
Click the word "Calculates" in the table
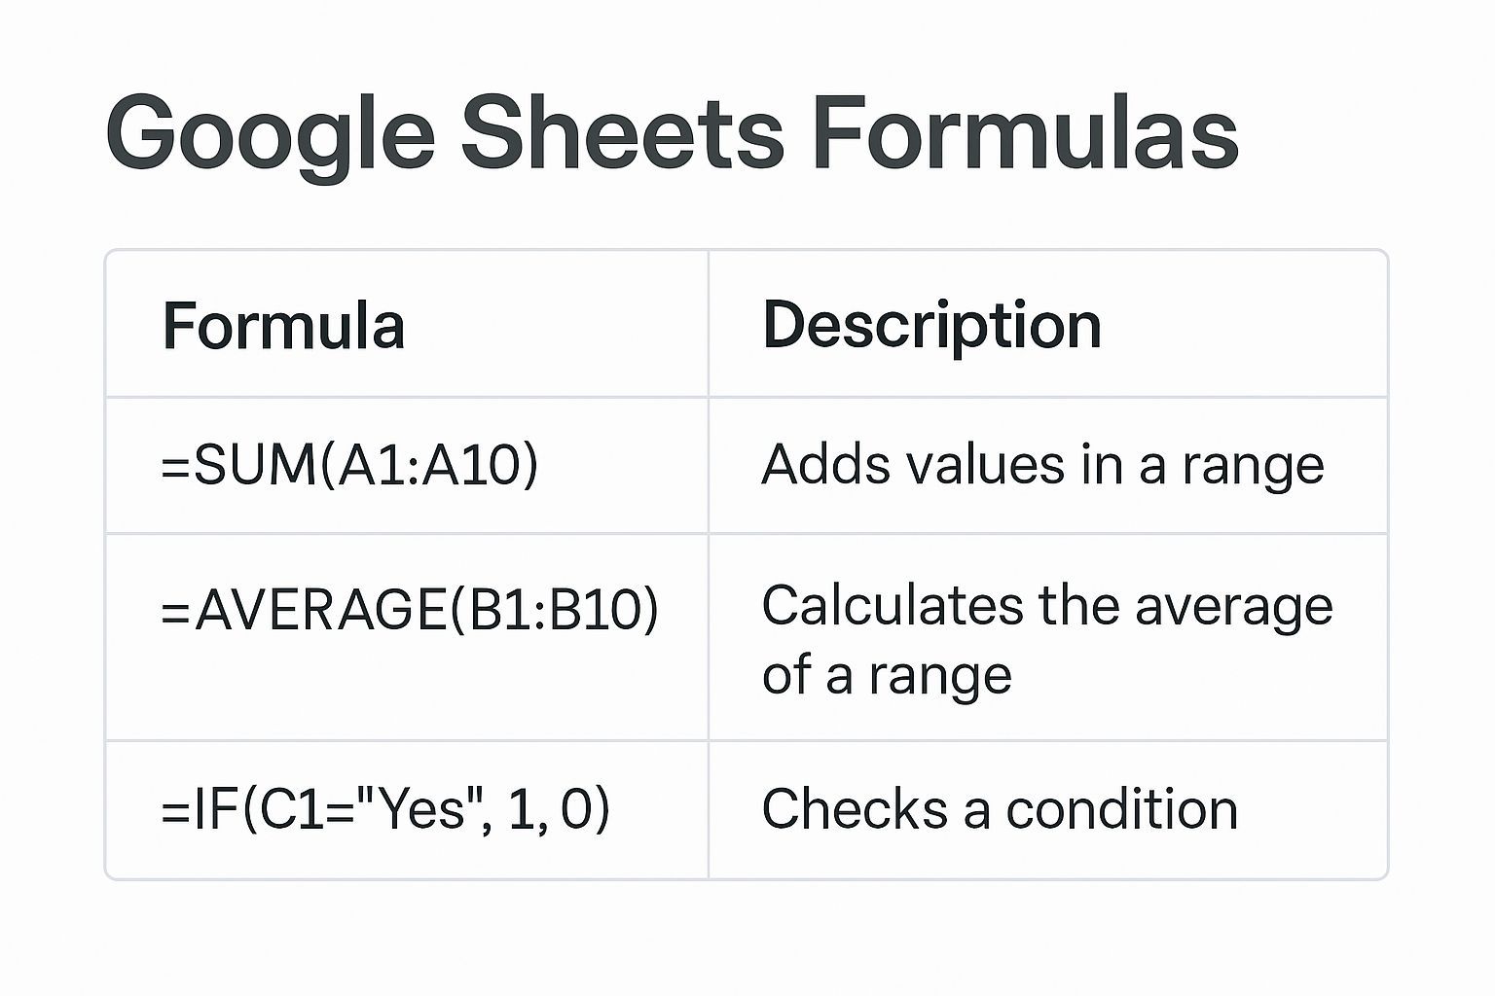click(x=893, y=606)
